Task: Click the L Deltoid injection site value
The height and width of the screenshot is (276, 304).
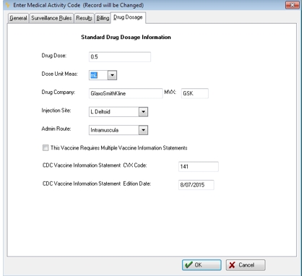Action: (x=100, y=112)
